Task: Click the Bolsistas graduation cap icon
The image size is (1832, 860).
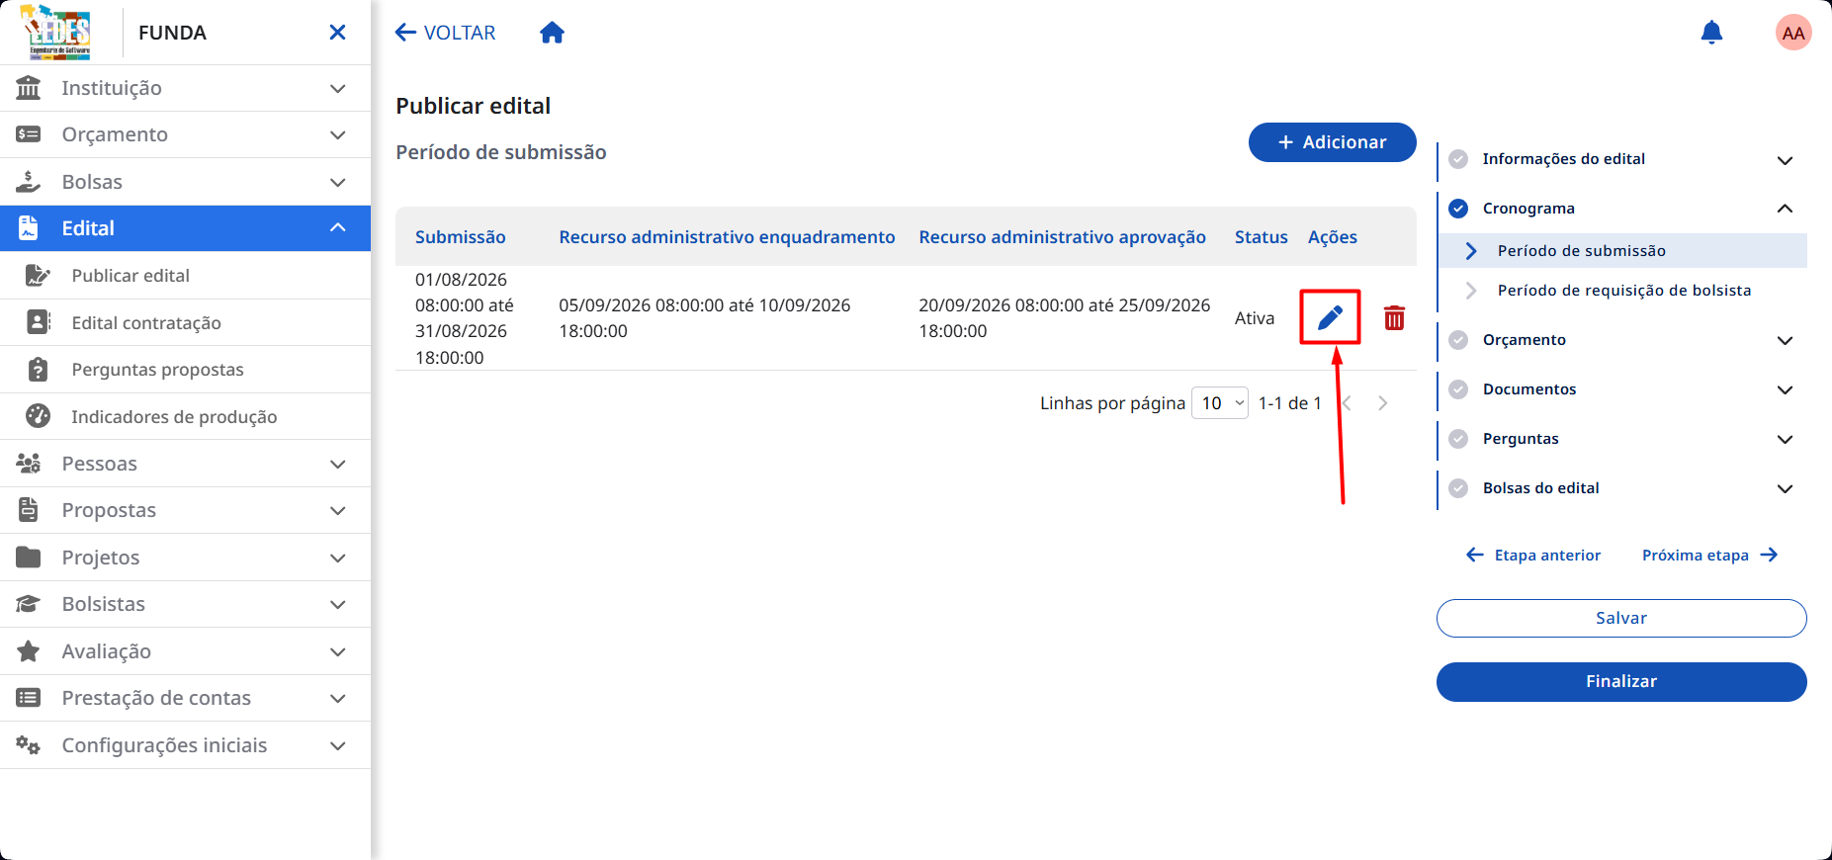Action: (x=29, y=604)
